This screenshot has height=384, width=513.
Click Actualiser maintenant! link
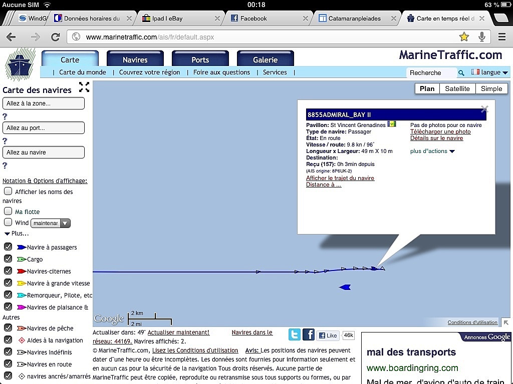tap(178, 332)
